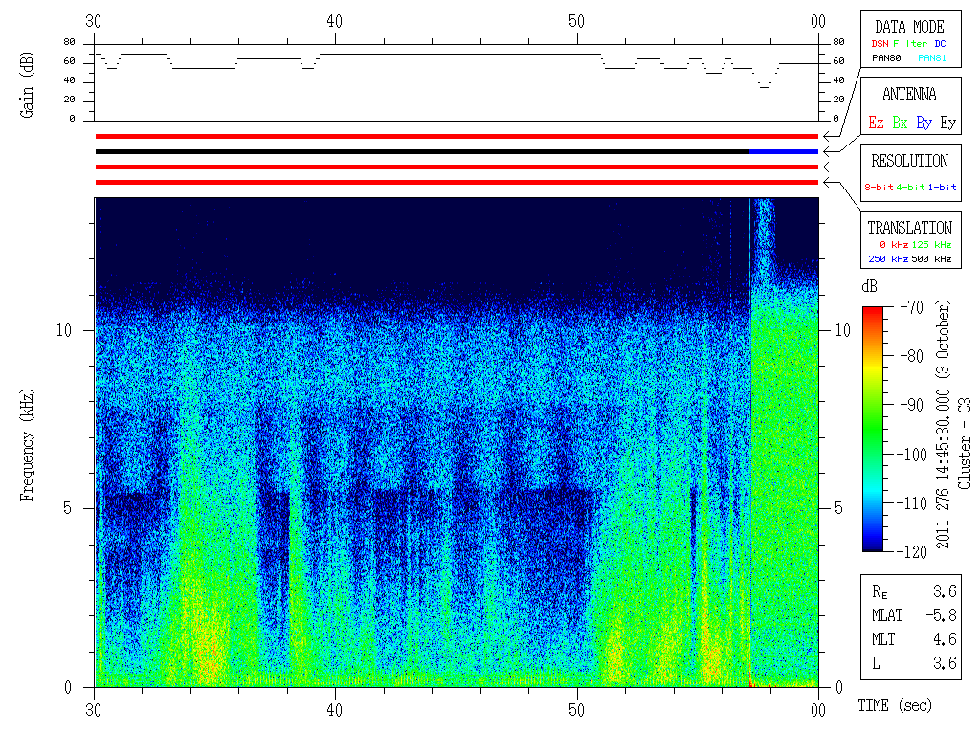This screenshot has width=980, height=735.
Task: Click the -120 value on the color scale
Action: (x=914, y=552)
